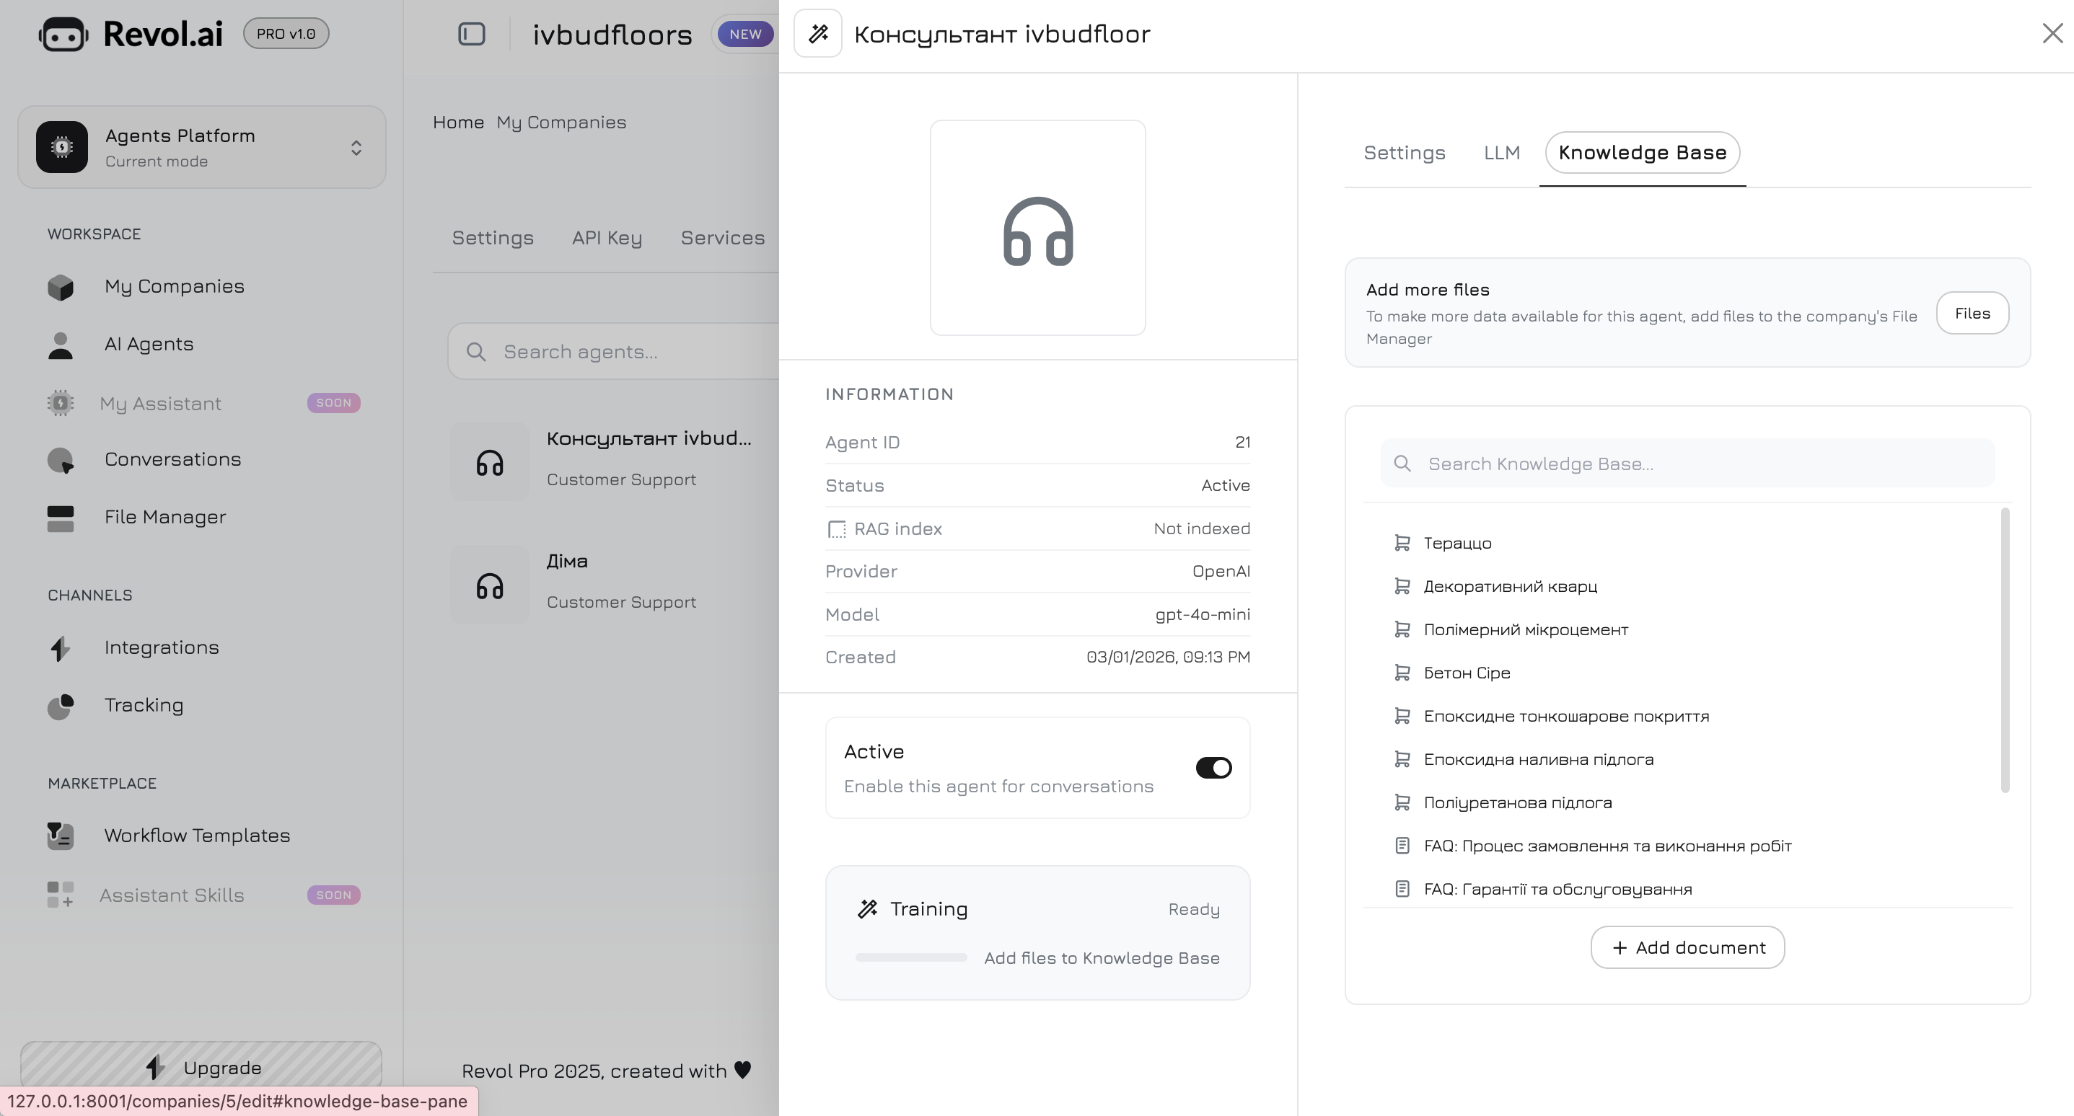The width and height of the screenshot is (2074, 1116).
Task: Open Conversations from the sidebar
Action: (172, 459)
